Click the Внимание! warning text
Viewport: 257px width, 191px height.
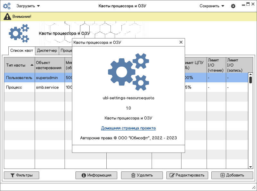[22, 17]
